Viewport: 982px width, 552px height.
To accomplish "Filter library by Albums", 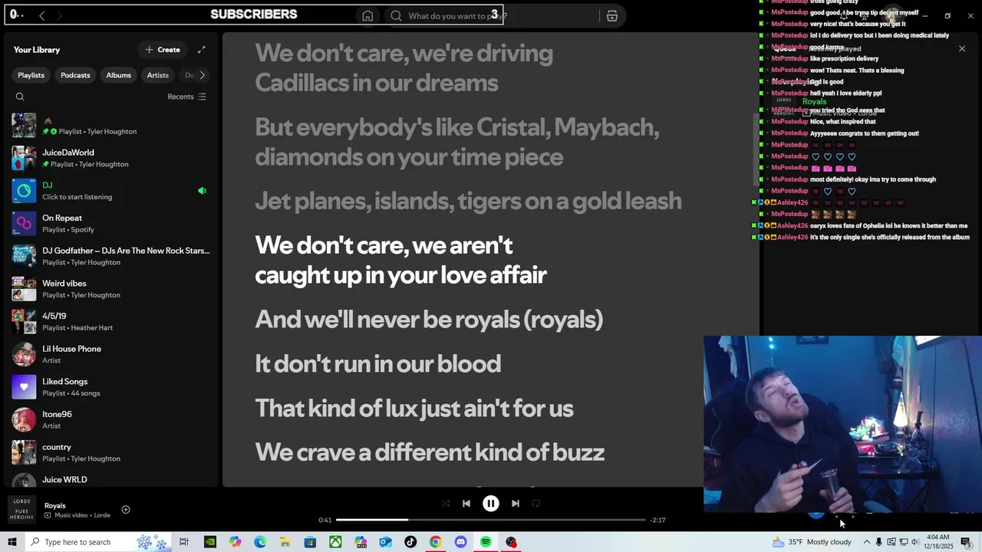I will [x=119, y=75].
